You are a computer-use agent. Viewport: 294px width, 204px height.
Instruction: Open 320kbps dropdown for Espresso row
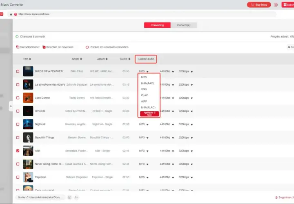(186, 177)
